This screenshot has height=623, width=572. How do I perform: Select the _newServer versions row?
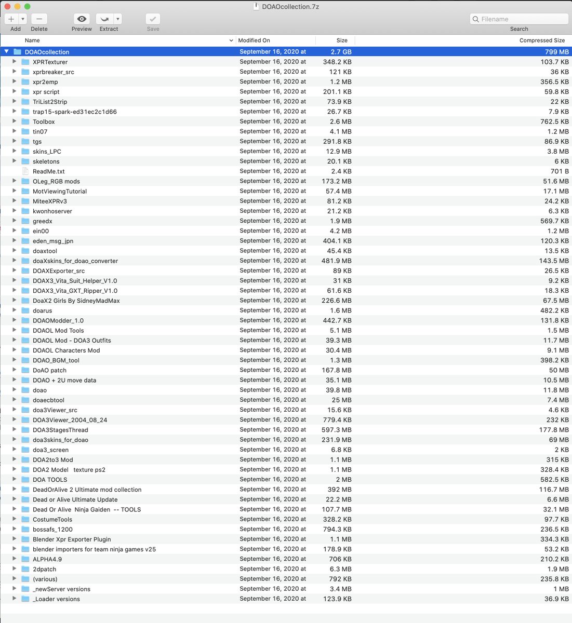(x=286, y=589)
